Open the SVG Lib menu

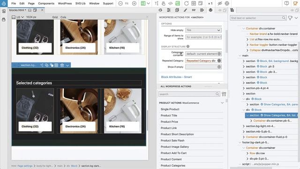click(x=80, y=3)
